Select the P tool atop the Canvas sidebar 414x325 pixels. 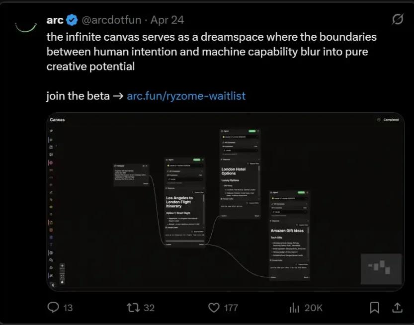(52, 131)
